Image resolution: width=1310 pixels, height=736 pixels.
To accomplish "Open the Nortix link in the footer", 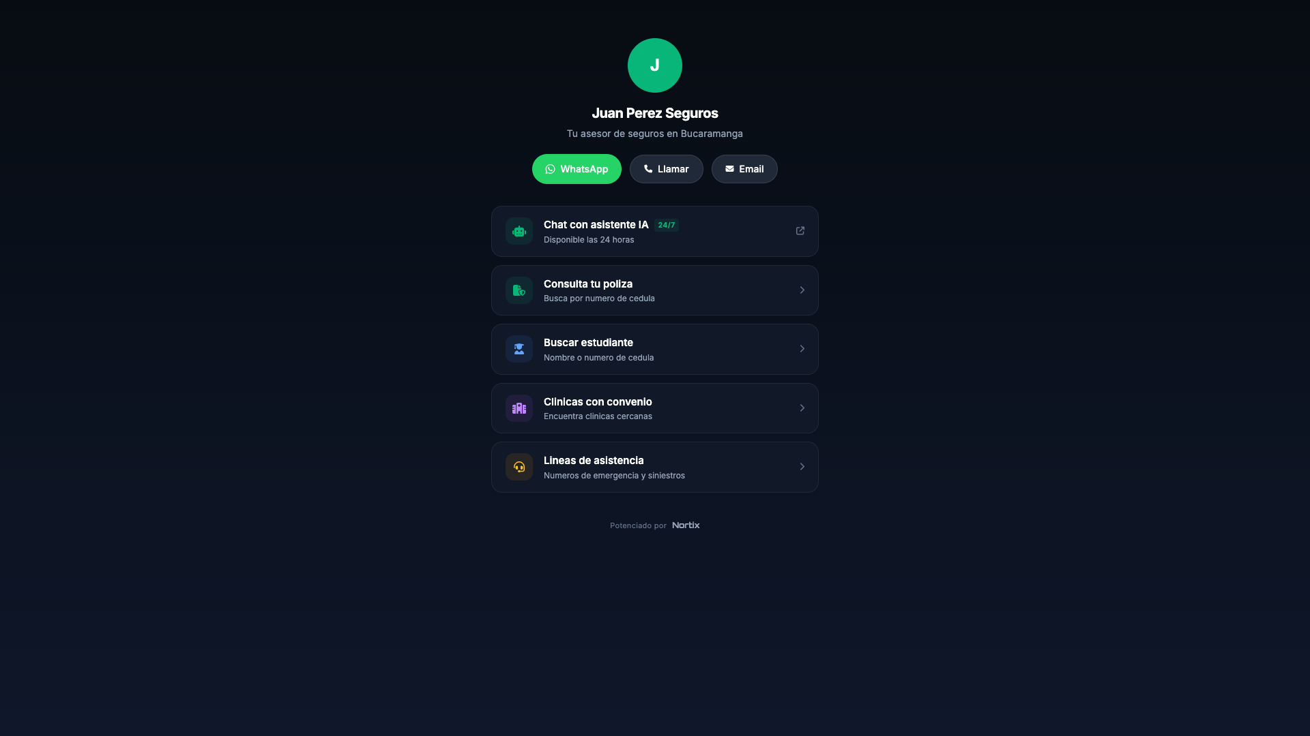I will point(685,525).
